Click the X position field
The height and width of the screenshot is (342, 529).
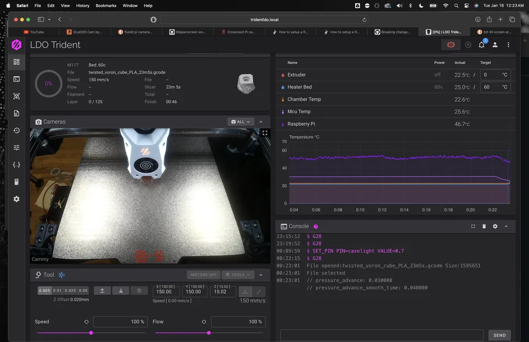[166, 291]
